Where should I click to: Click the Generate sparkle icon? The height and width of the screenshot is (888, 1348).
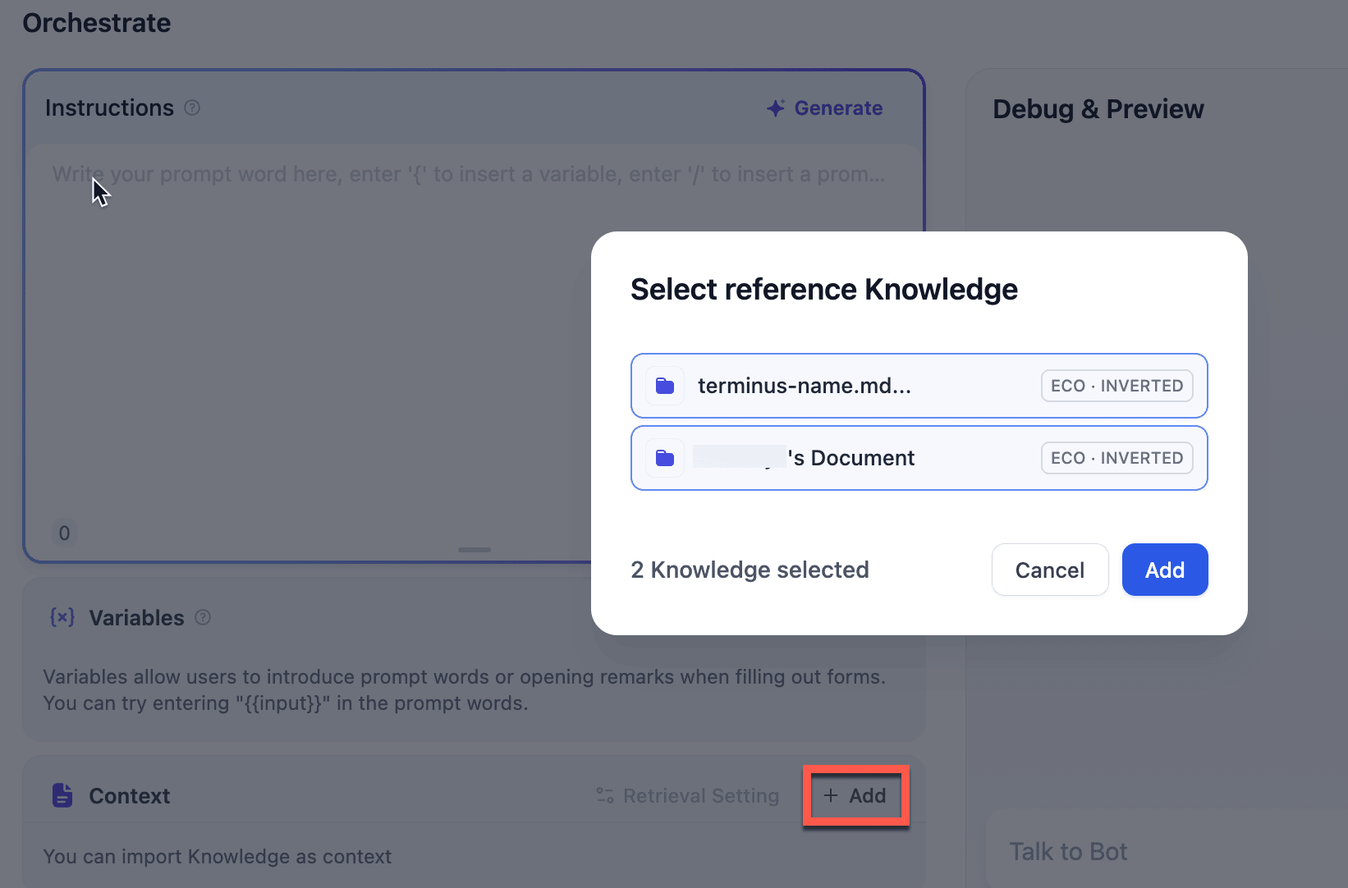coord(776,108)
